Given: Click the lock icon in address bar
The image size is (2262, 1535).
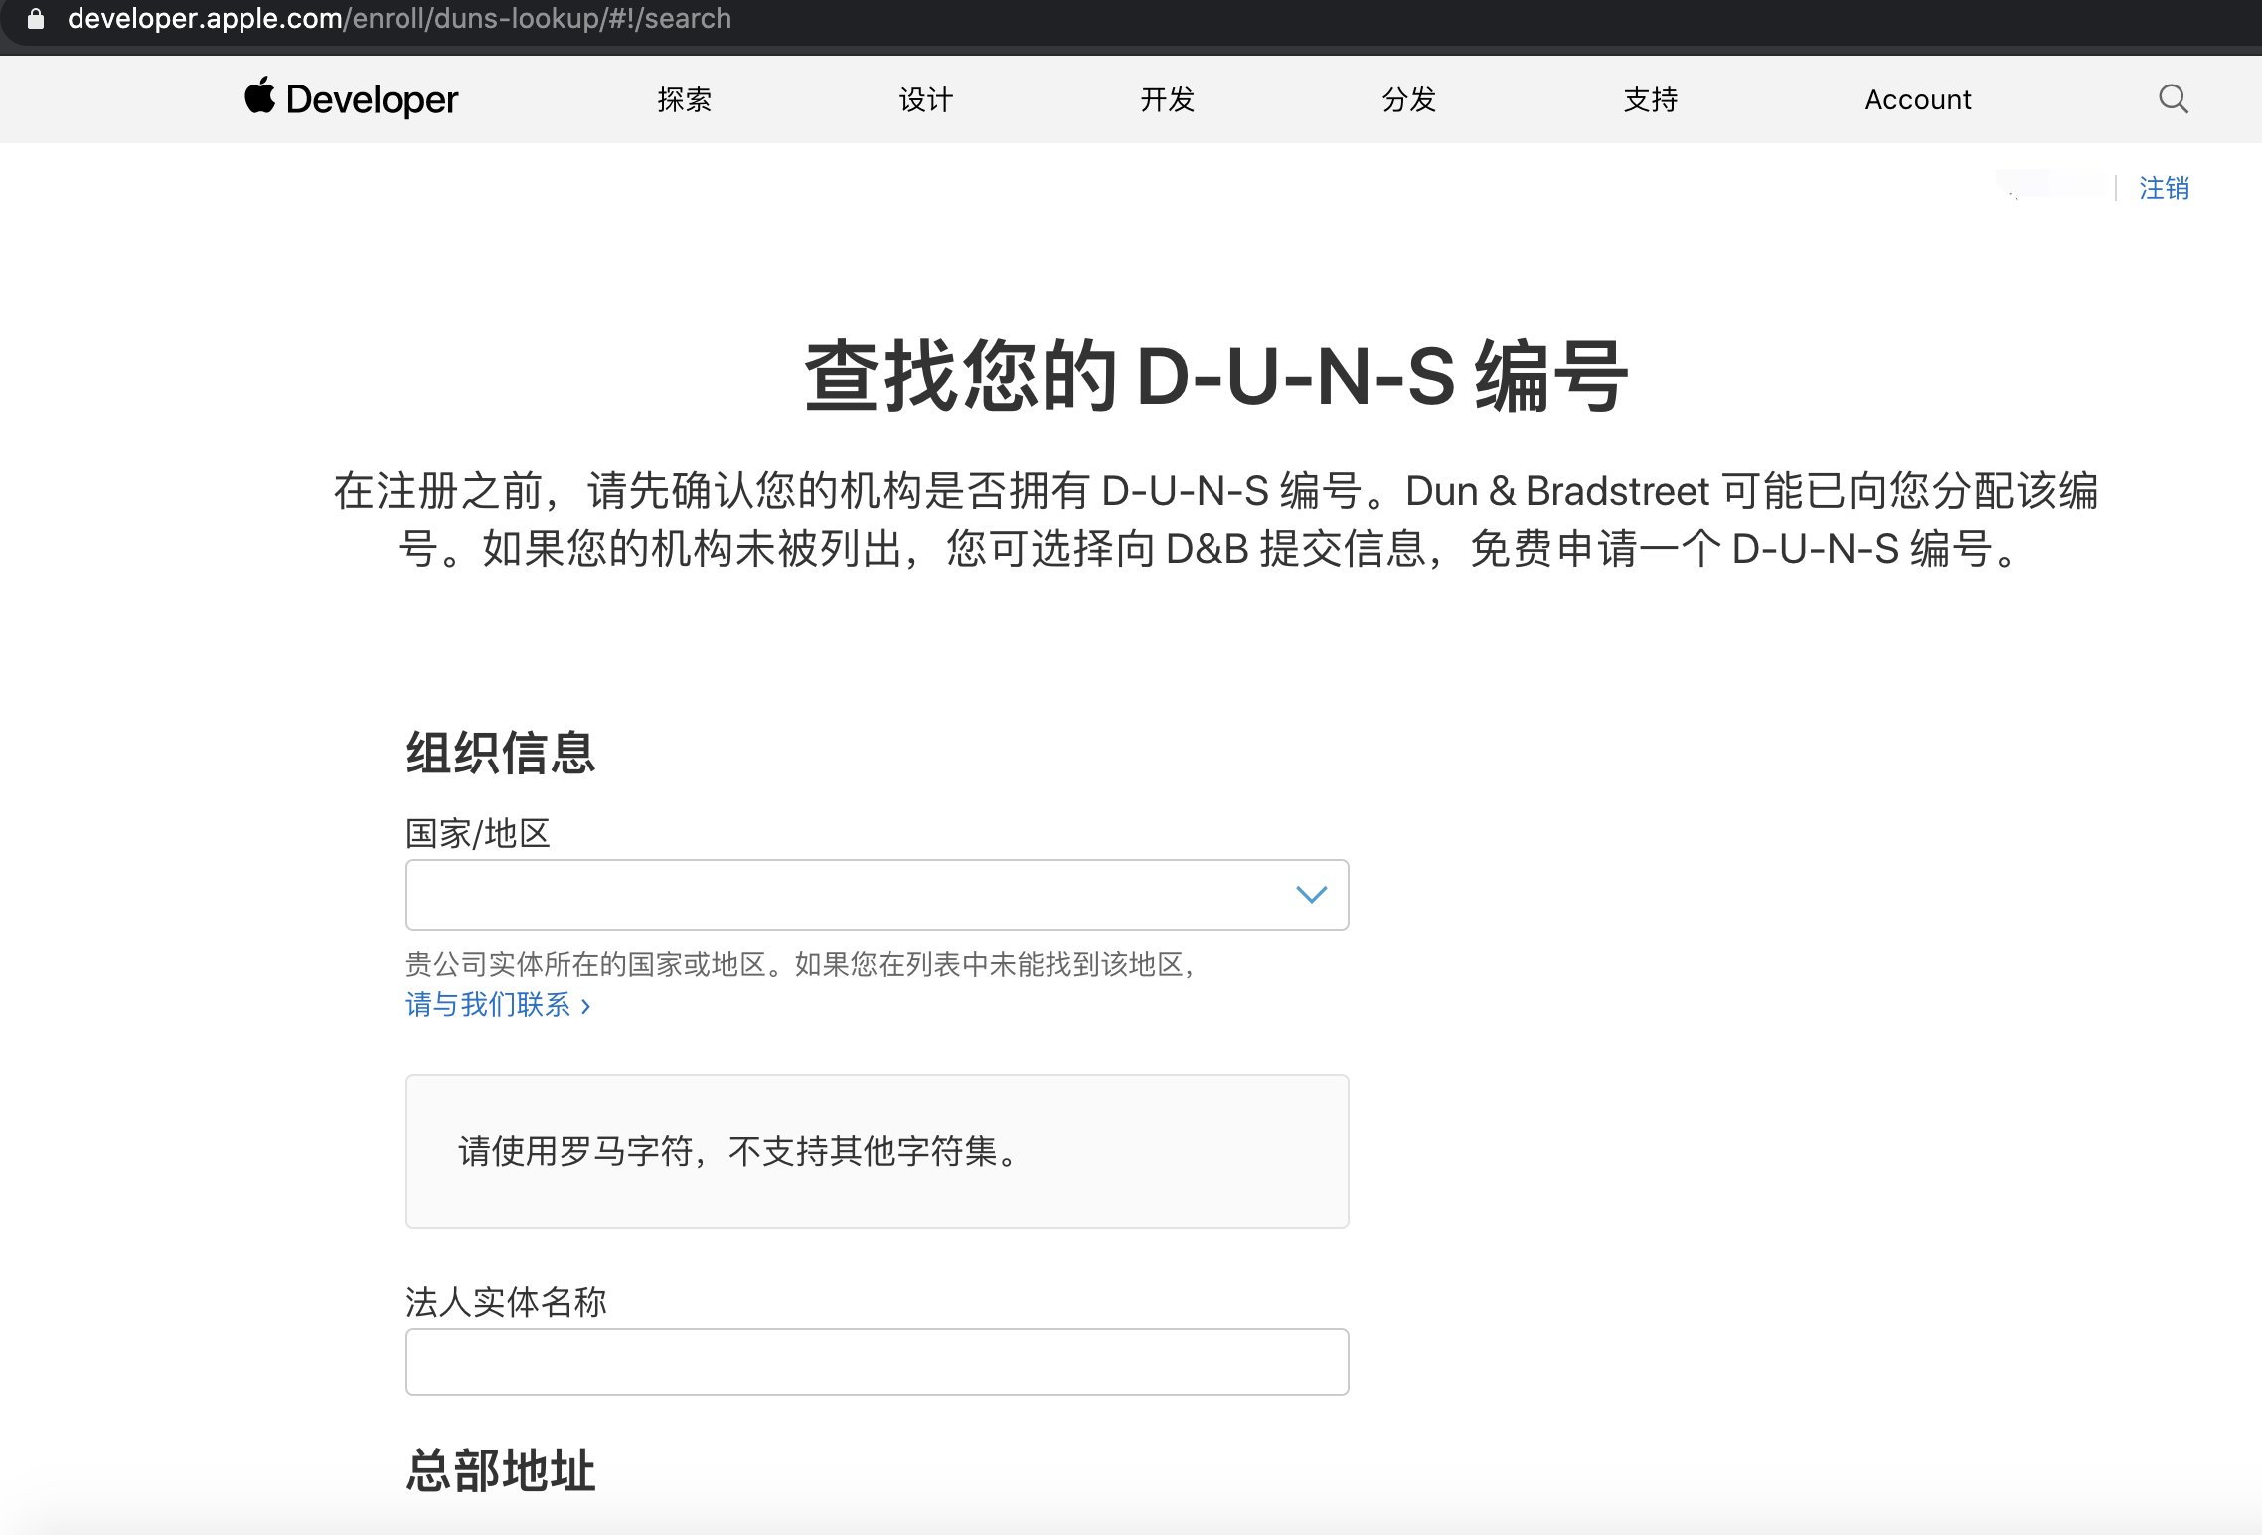Looking at the screenshot, I should tap(36, 19).
